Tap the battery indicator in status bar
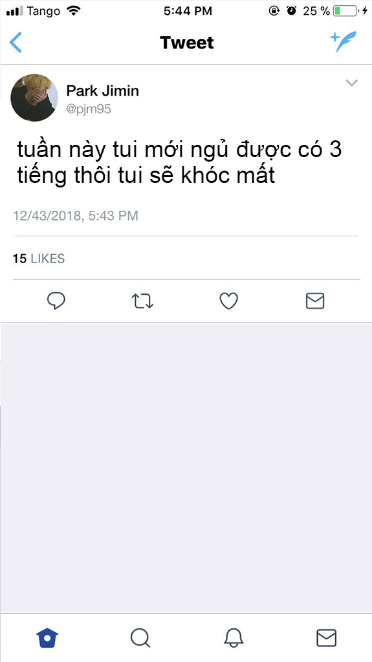Image resolution: width=372 pixels, height=662 pixels. (345, 11)
